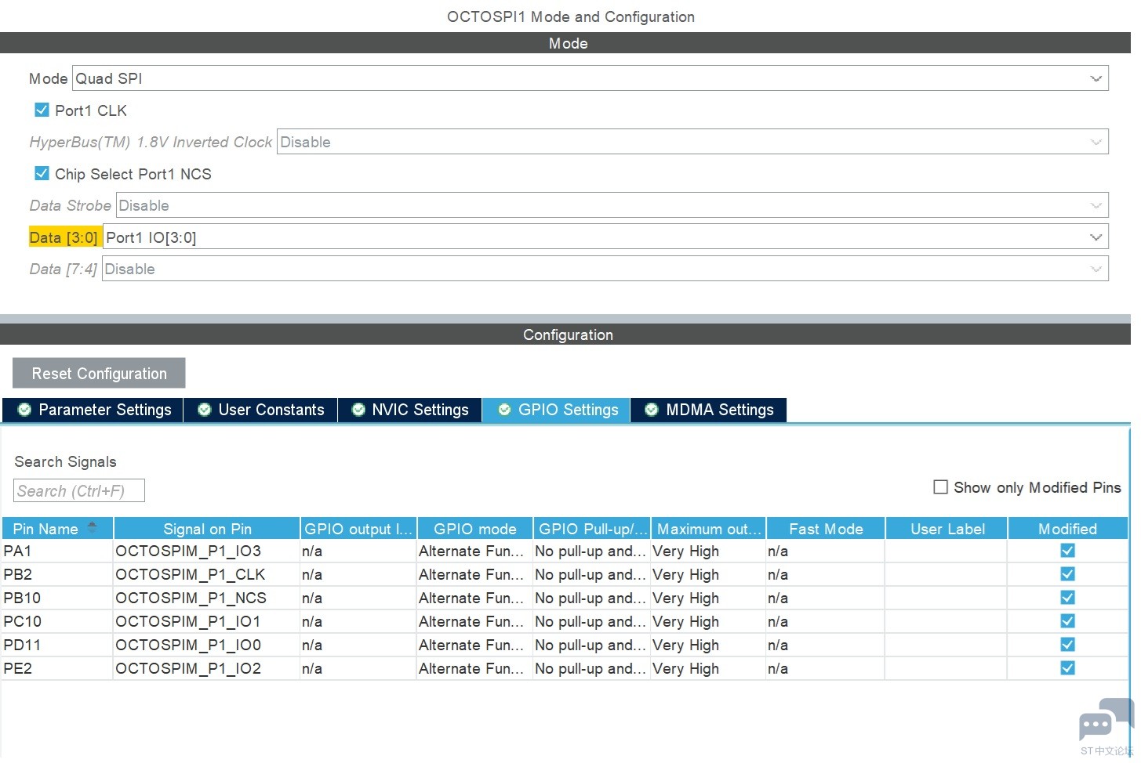The height and width of the screenshot is (763, 1141).
Task: Click the GPIO output level column header
Action: click(358, 529)
